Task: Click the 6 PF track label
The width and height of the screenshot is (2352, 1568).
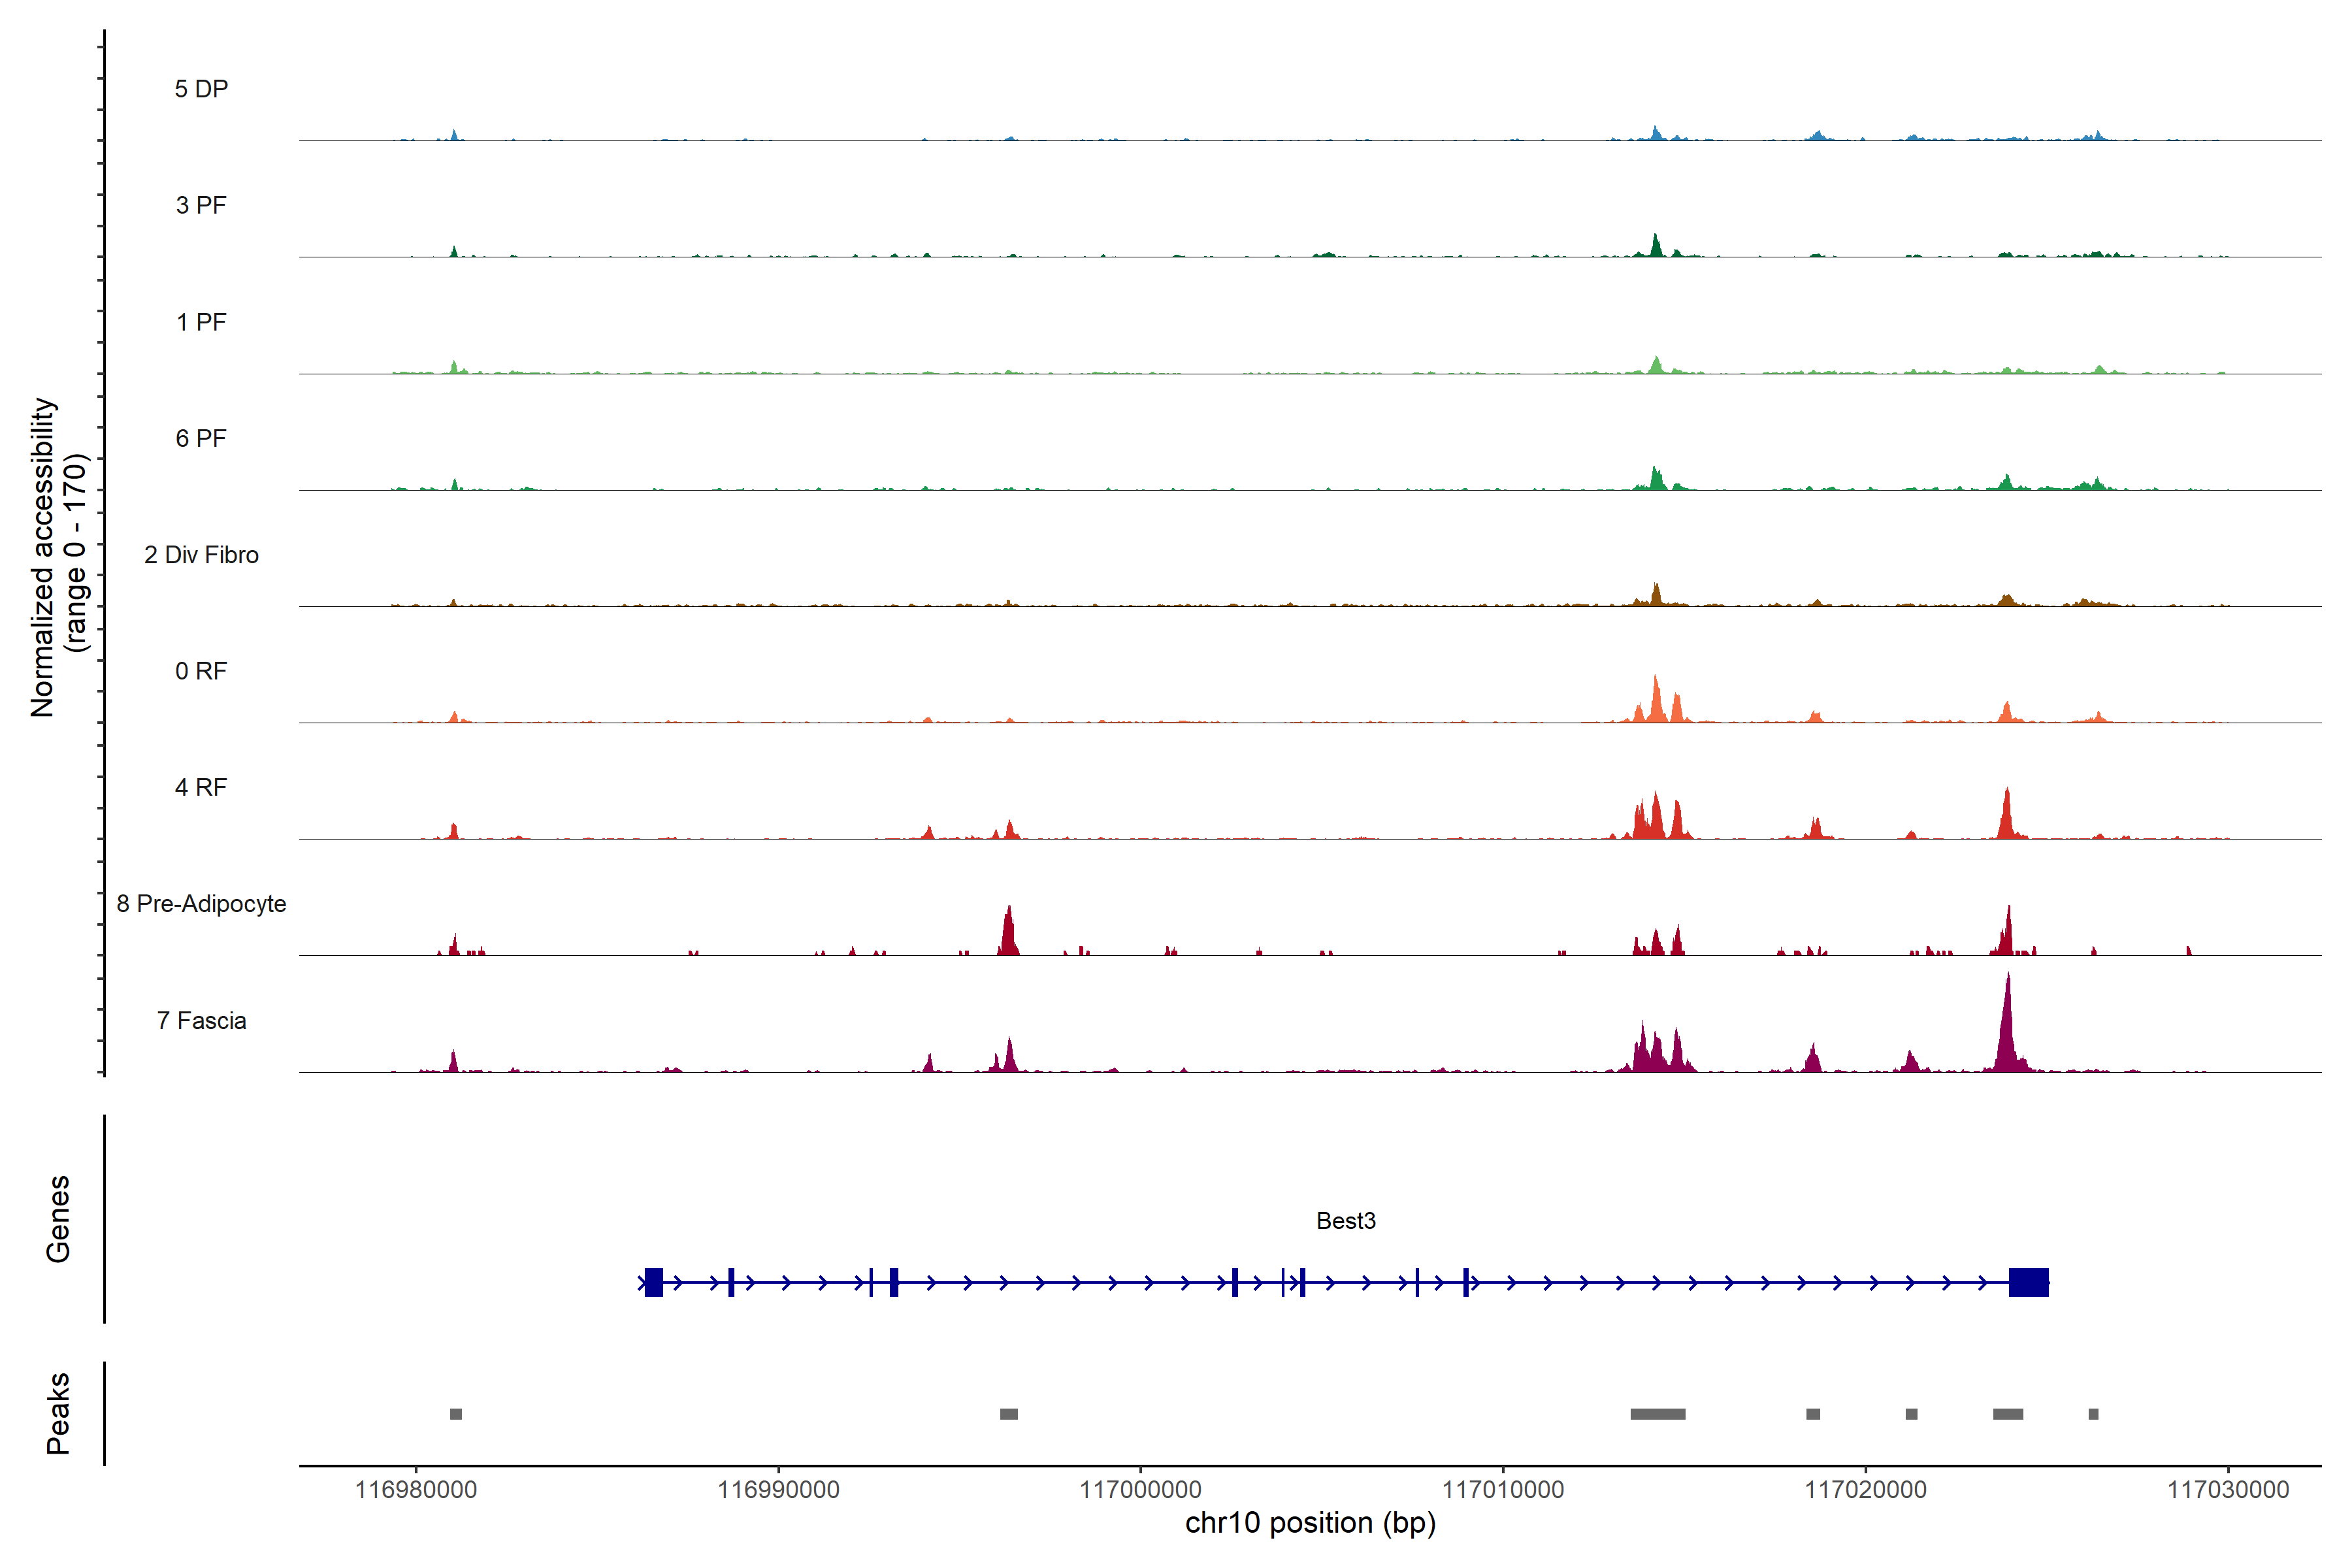Action: coord(201,438)
